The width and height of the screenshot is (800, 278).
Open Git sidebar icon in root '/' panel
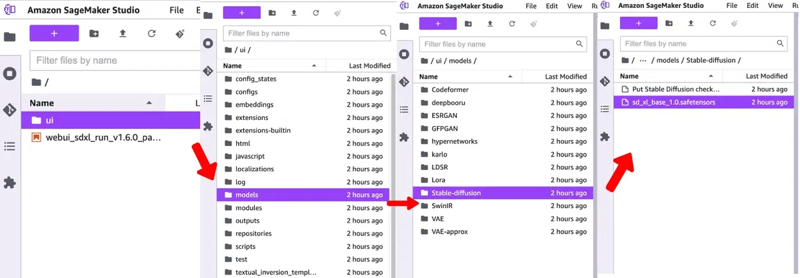9,110
